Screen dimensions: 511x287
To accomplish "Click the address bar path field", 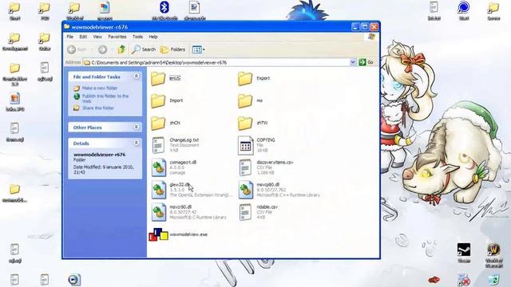I will (x=216, y=62).
